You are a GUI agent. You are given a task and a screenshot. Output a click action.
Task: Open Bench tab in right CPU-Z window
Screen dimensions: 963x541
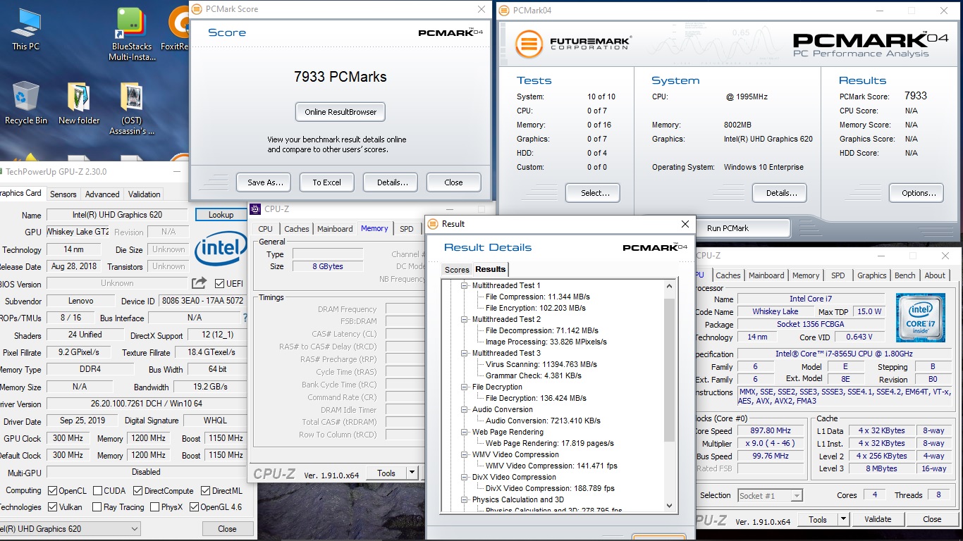pos(905,275)
